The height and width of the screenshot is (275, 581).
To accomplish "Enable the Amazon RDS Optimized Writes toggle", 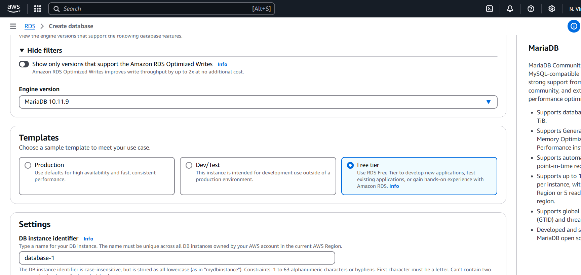I will point(24,64).
